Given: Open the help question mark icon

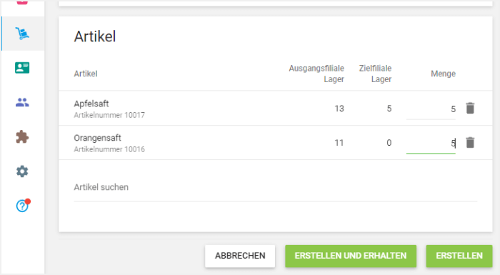Looking at the screenshot, I should [23, 205].
